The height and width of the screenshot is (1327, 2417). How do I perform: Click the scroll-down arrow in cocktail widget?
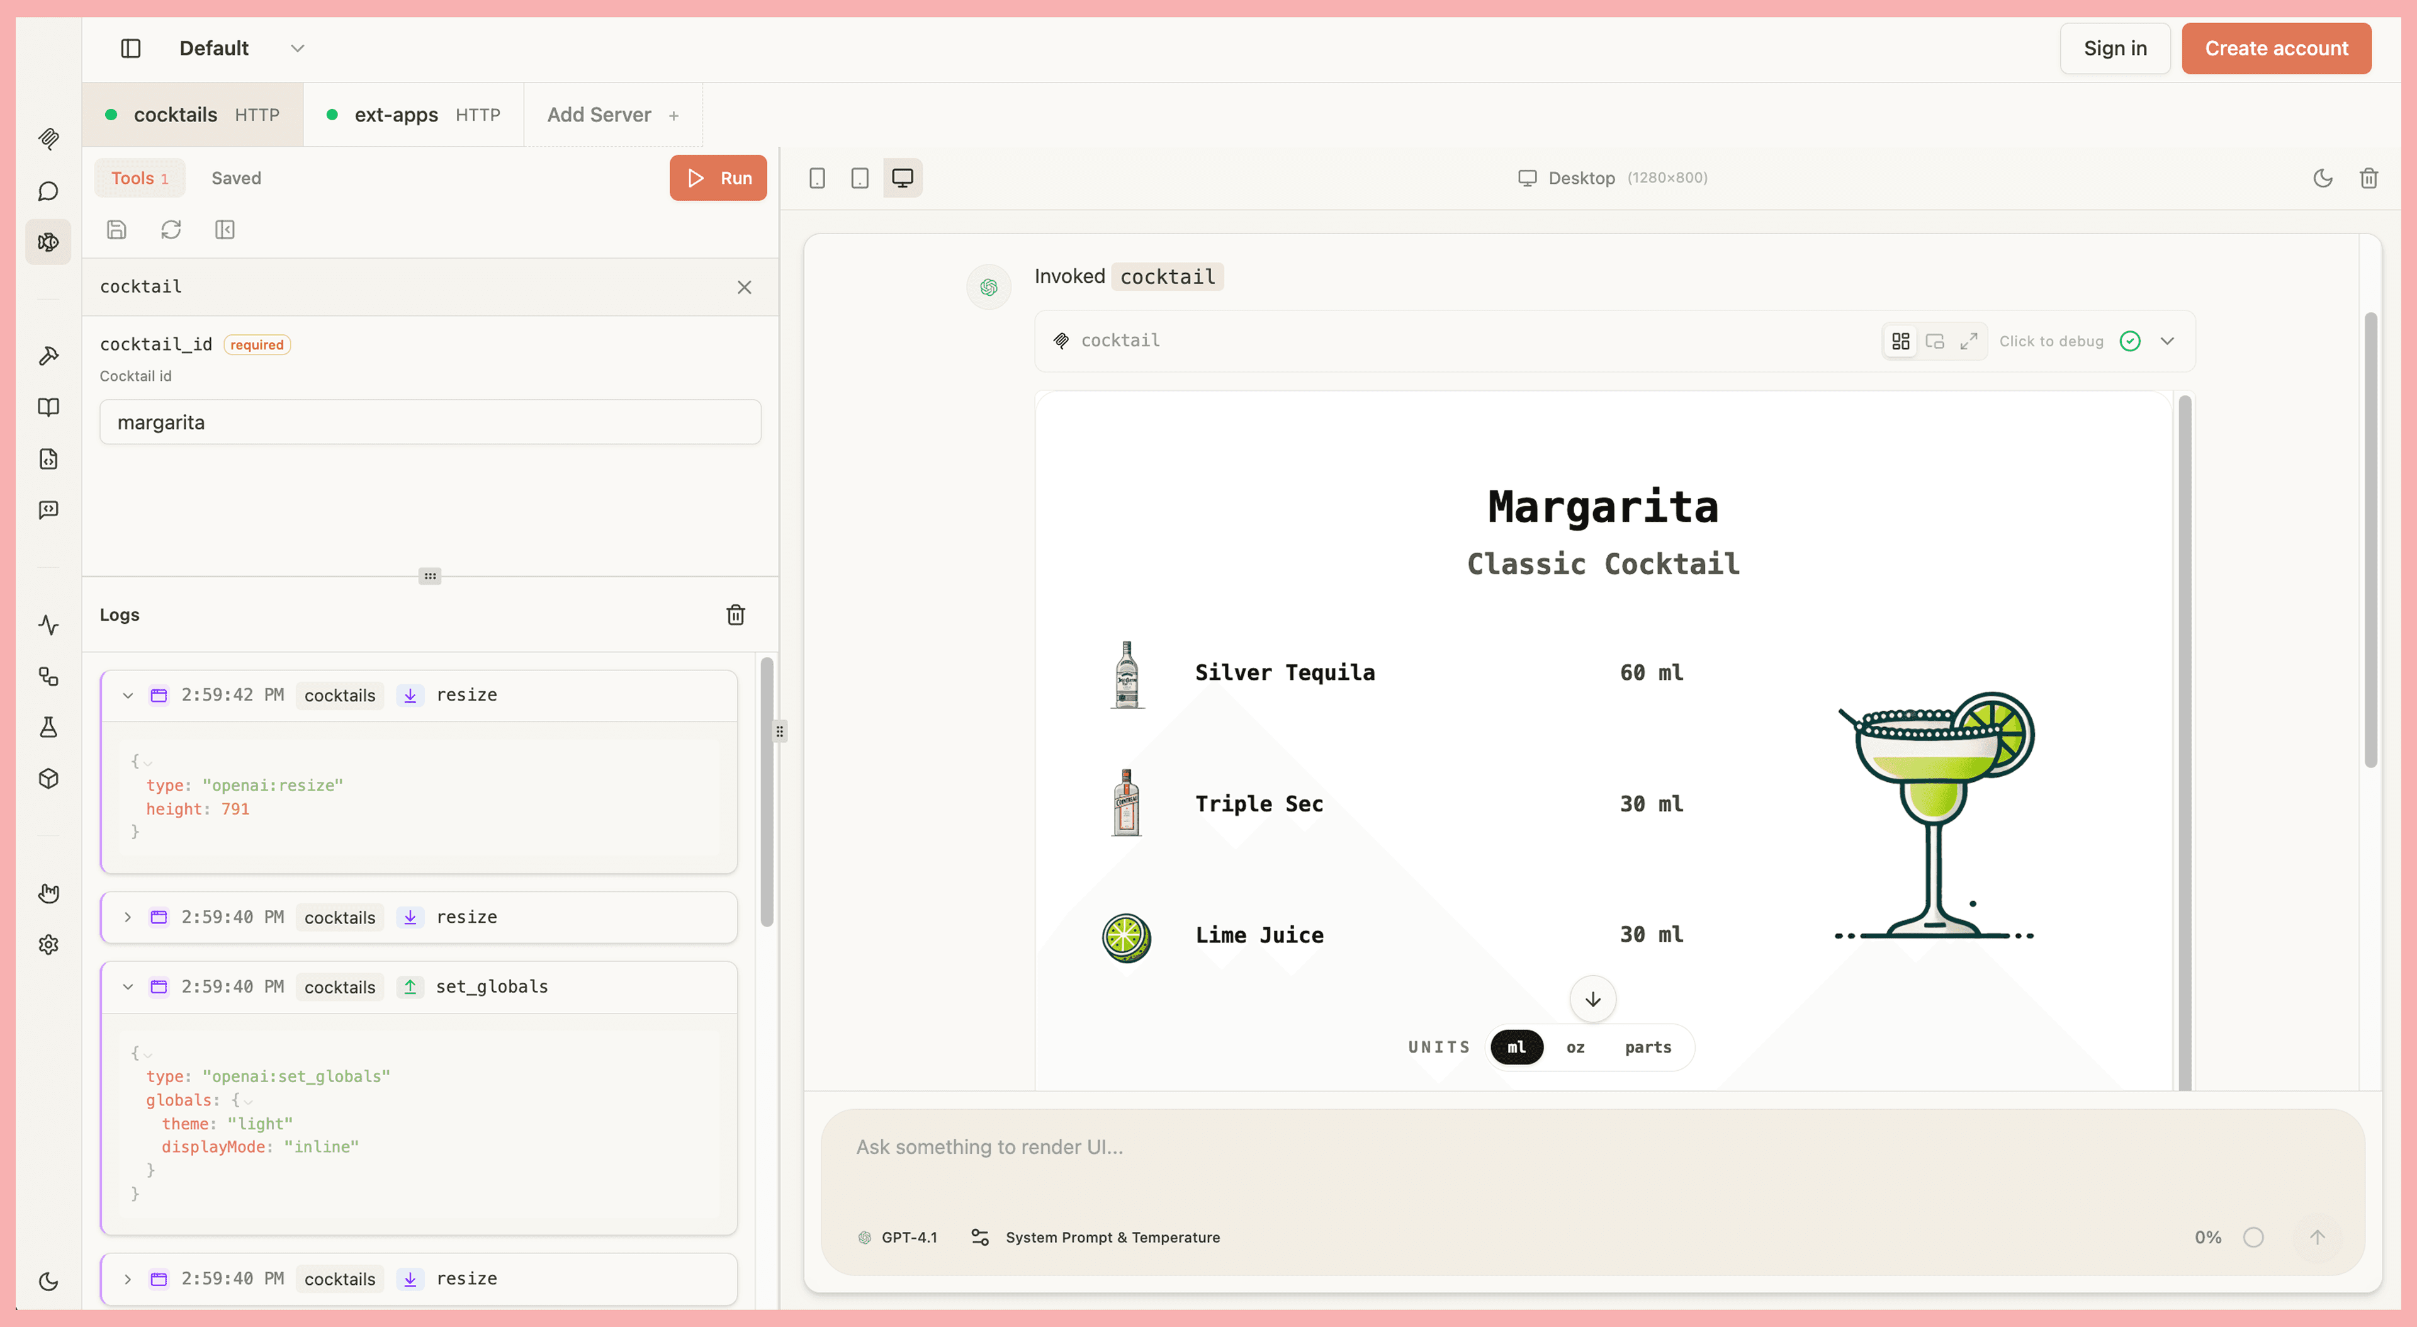1592,1000
